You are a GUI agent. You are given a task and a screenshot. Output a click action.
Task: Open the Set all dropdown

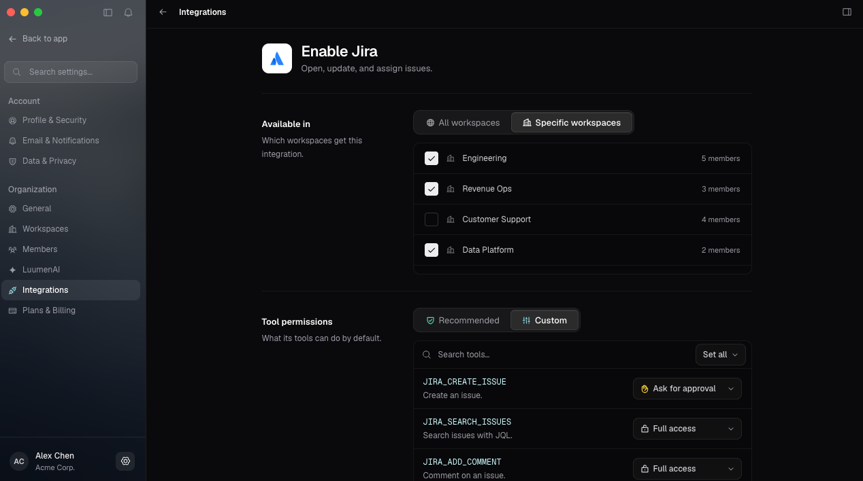click(x=720, y=355)
